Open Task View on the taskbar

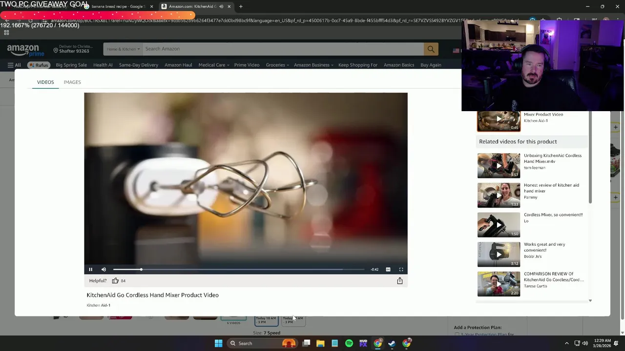[306, 343]
